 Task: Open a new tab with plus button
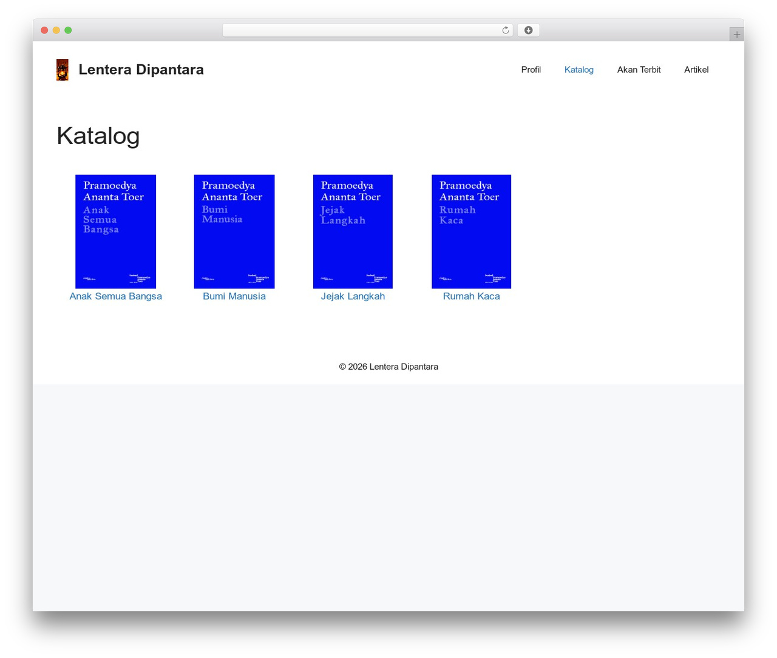pyautogui.click(x=737, y=35)
